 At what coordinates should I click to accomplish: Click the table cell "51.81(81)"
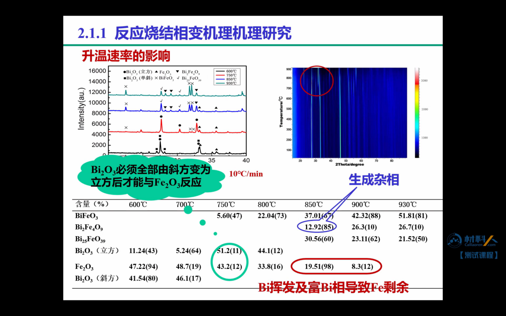point(413,216)
